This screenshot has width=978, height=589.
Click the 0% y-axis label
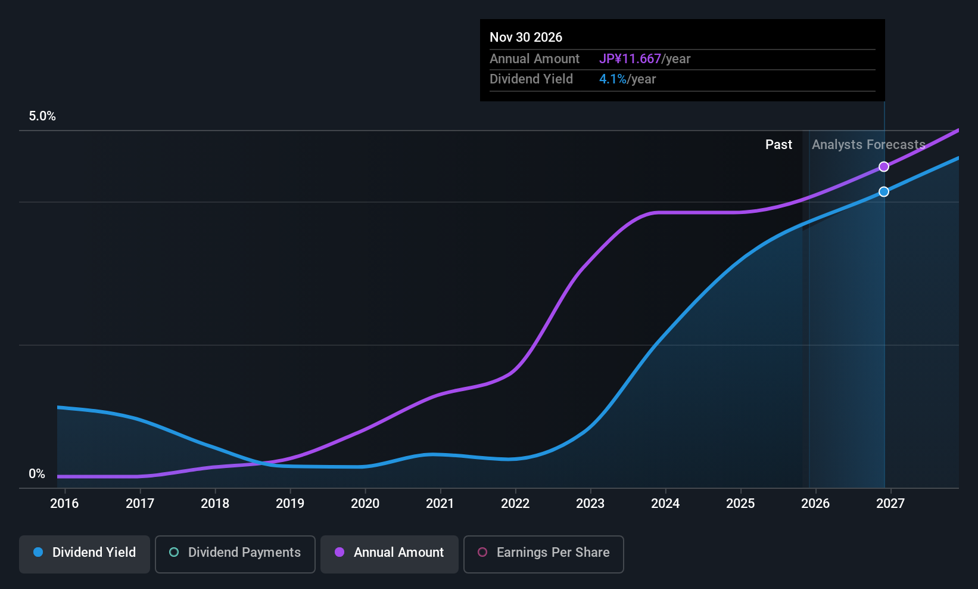[x=37, y=474]
